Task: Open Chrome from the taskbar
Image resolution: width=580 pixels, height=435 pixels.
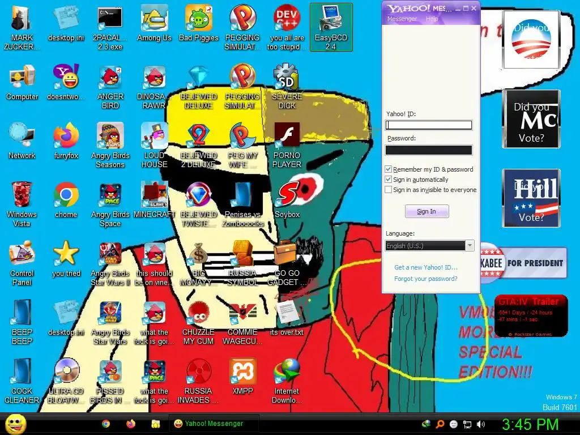Action: (106, 424)
